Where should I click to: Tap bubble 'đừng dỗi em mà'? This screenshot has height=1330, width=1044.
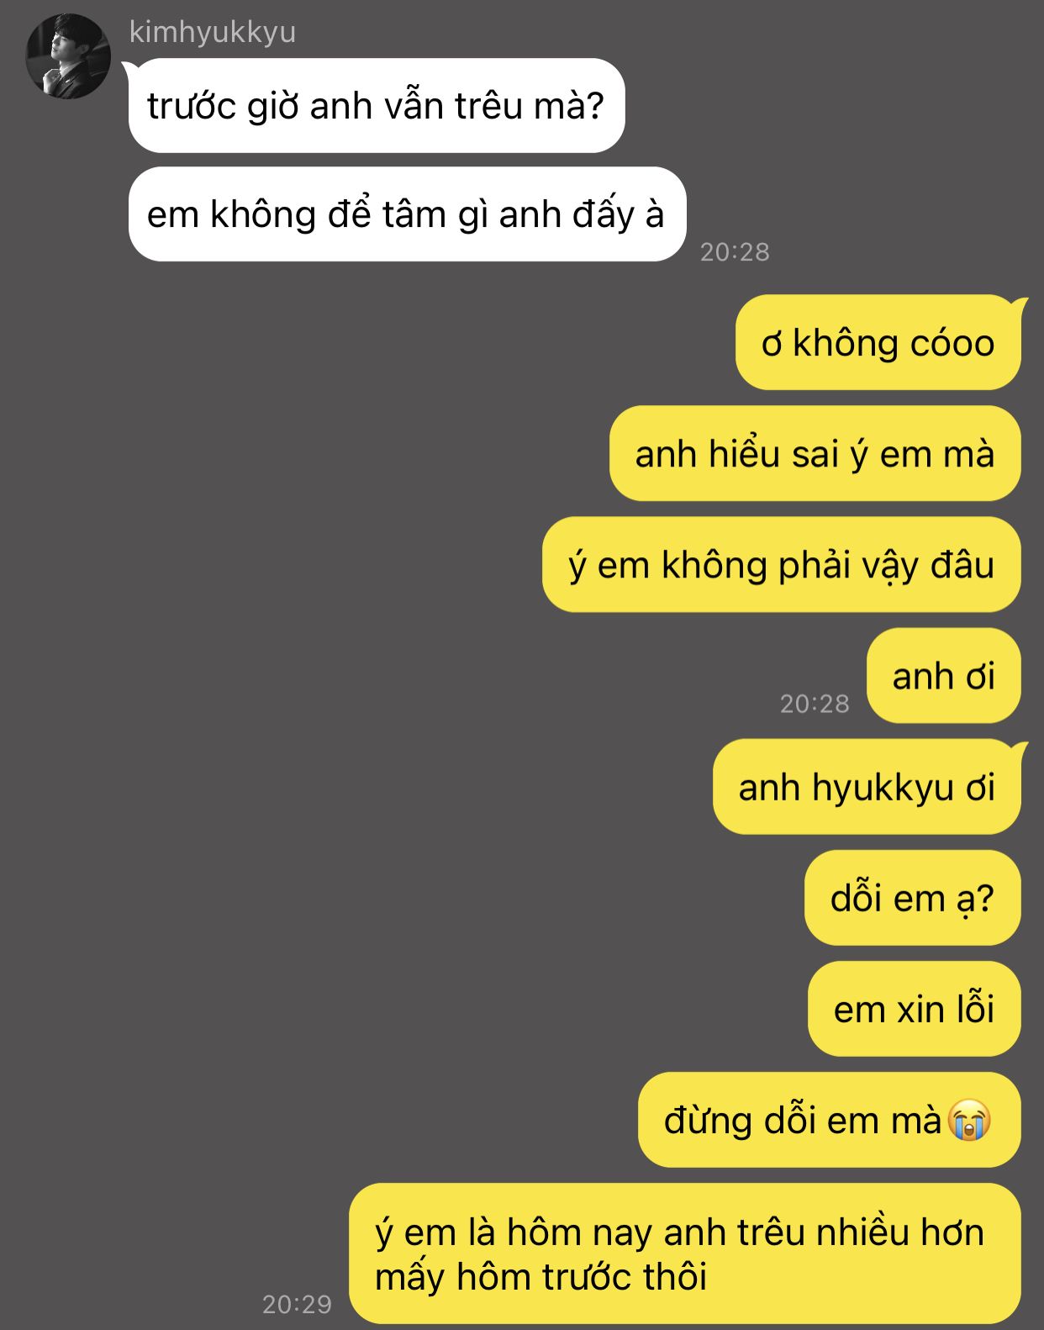(x=829, y=1121)
